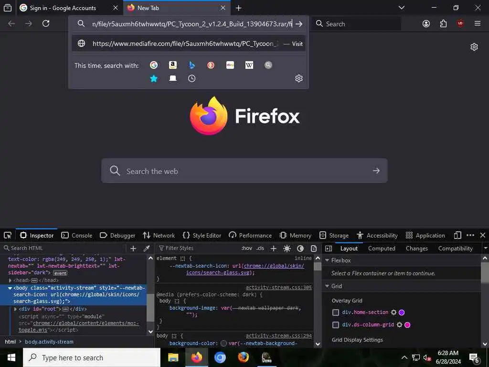489x367 pixels.
Task: Switch to the Computed sidebar tab
Action: point(382,248)
